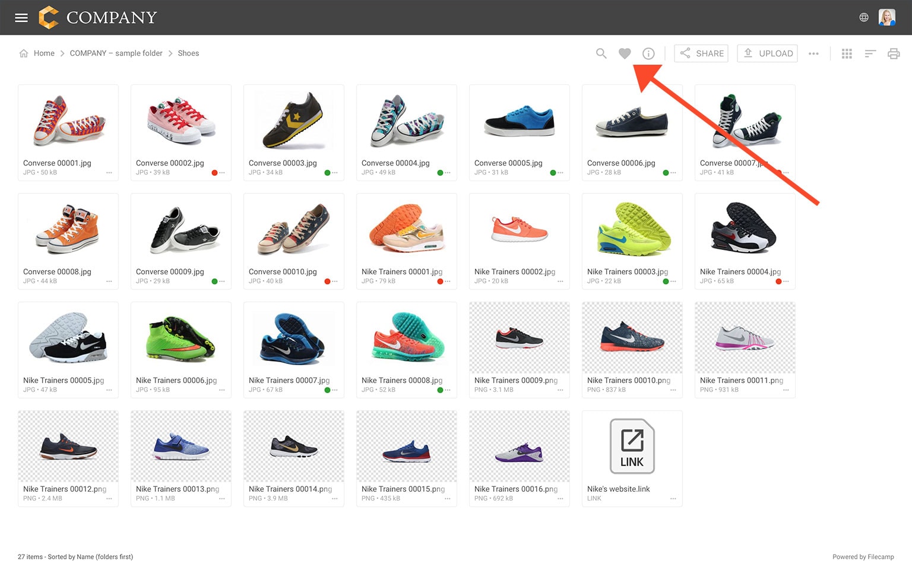Open options menu for Nike's website.link

coord(673,499)
